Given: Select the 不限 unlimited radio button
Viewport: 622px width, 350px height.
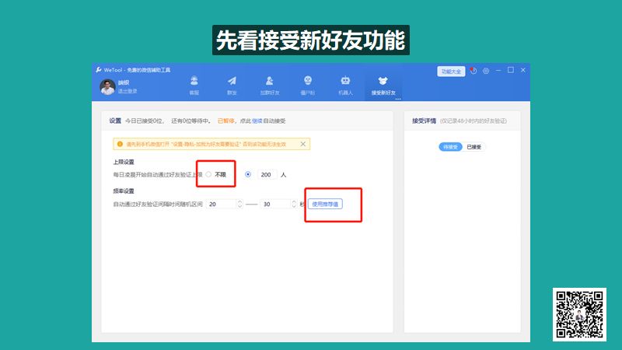Looking at the screenshot, I should [x=208, y=174].
